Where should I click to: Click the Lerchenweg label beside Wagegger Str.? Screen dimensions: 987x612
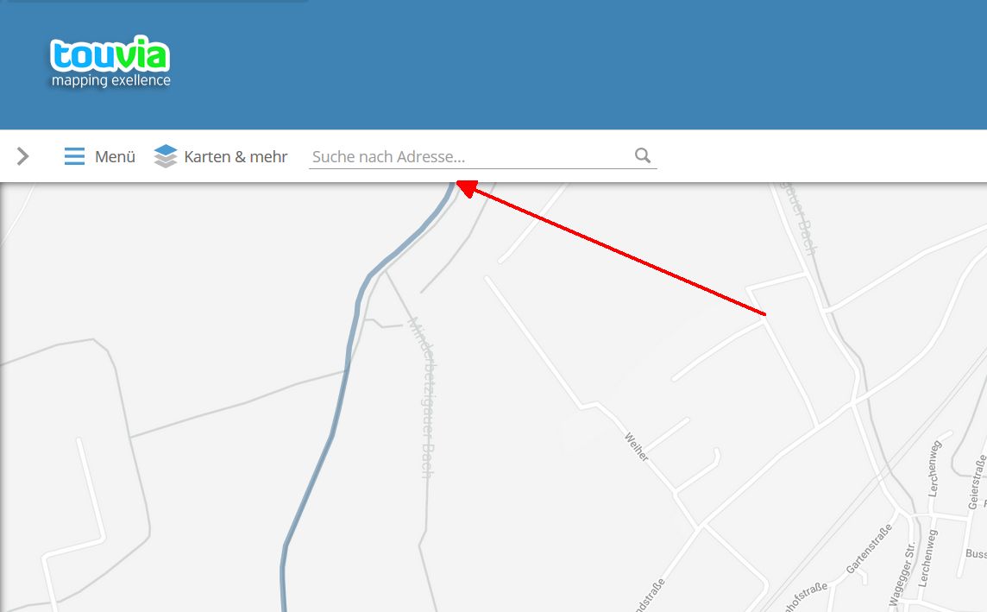coord(927,558)
